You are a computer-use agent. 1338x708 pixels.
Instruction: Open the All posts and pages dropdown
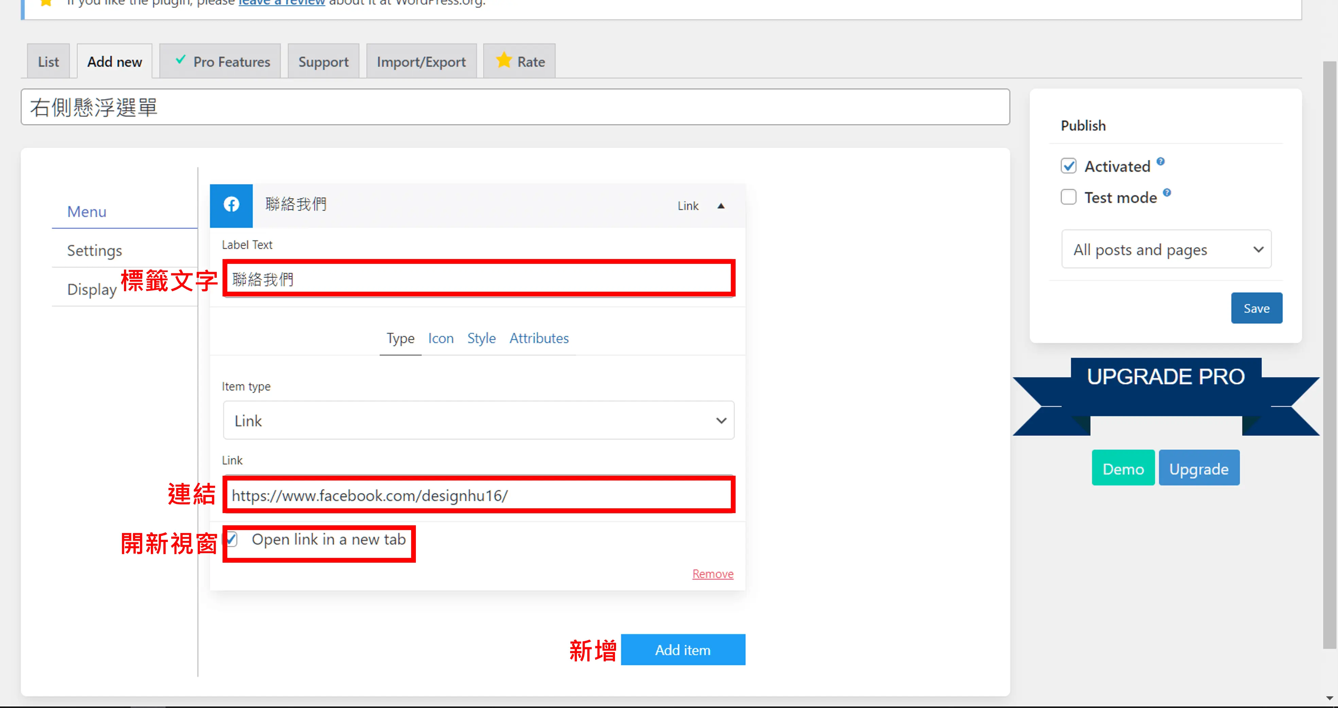tap(1166, 249)
